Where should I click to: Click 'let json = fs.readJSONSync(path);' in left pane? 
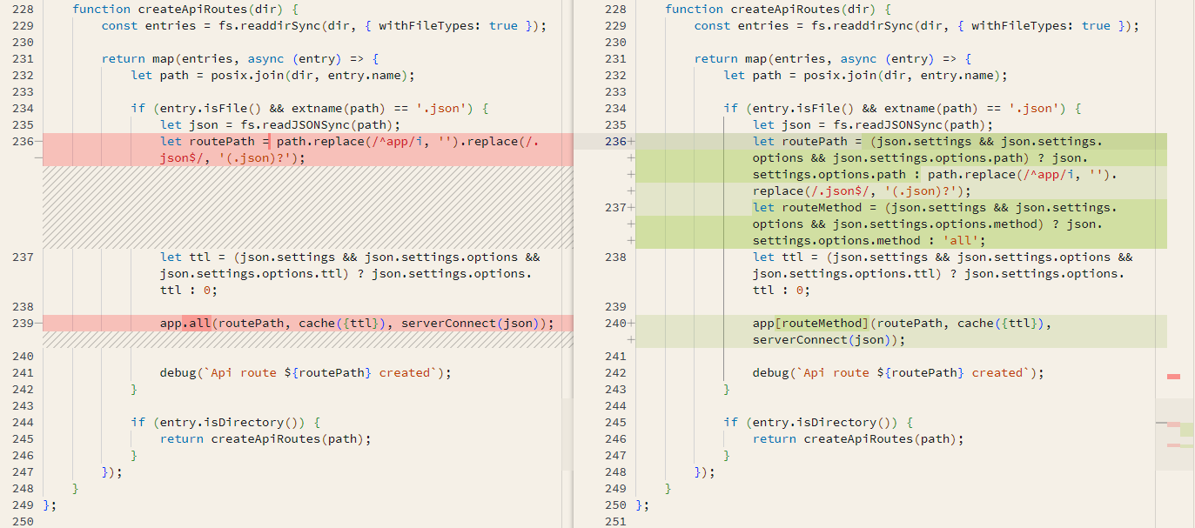[280, 124]
